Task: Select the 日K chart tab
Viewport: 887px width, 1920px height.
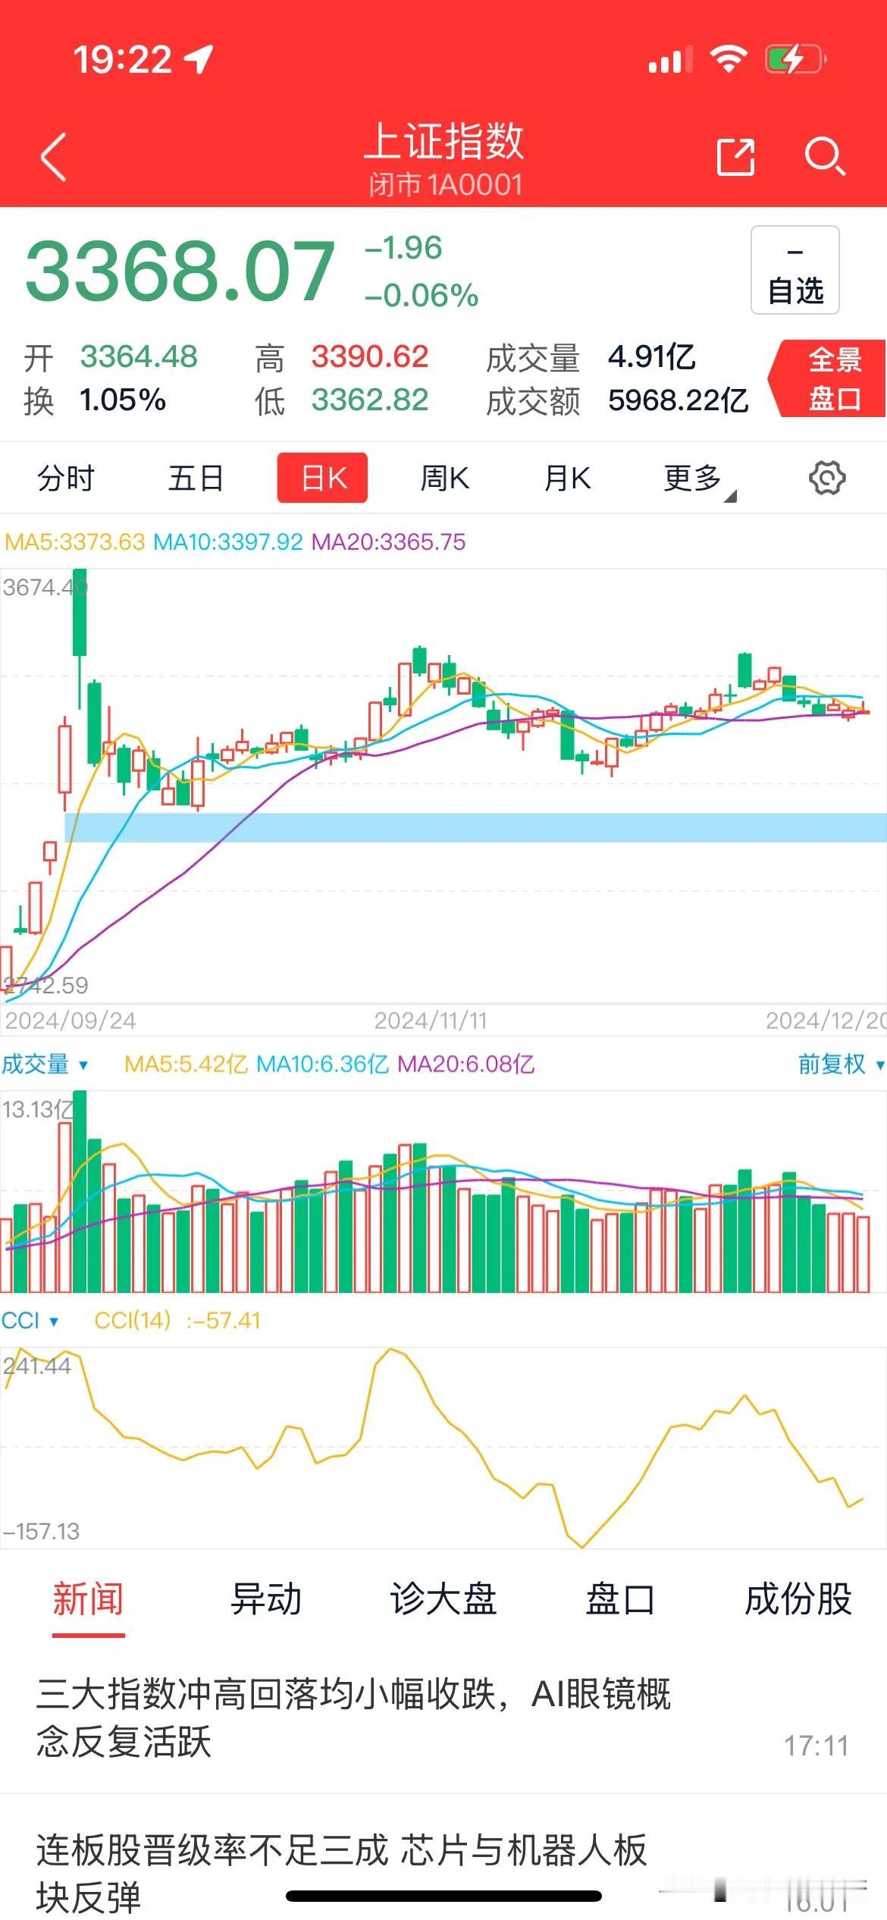Action: tap(322, 478)
